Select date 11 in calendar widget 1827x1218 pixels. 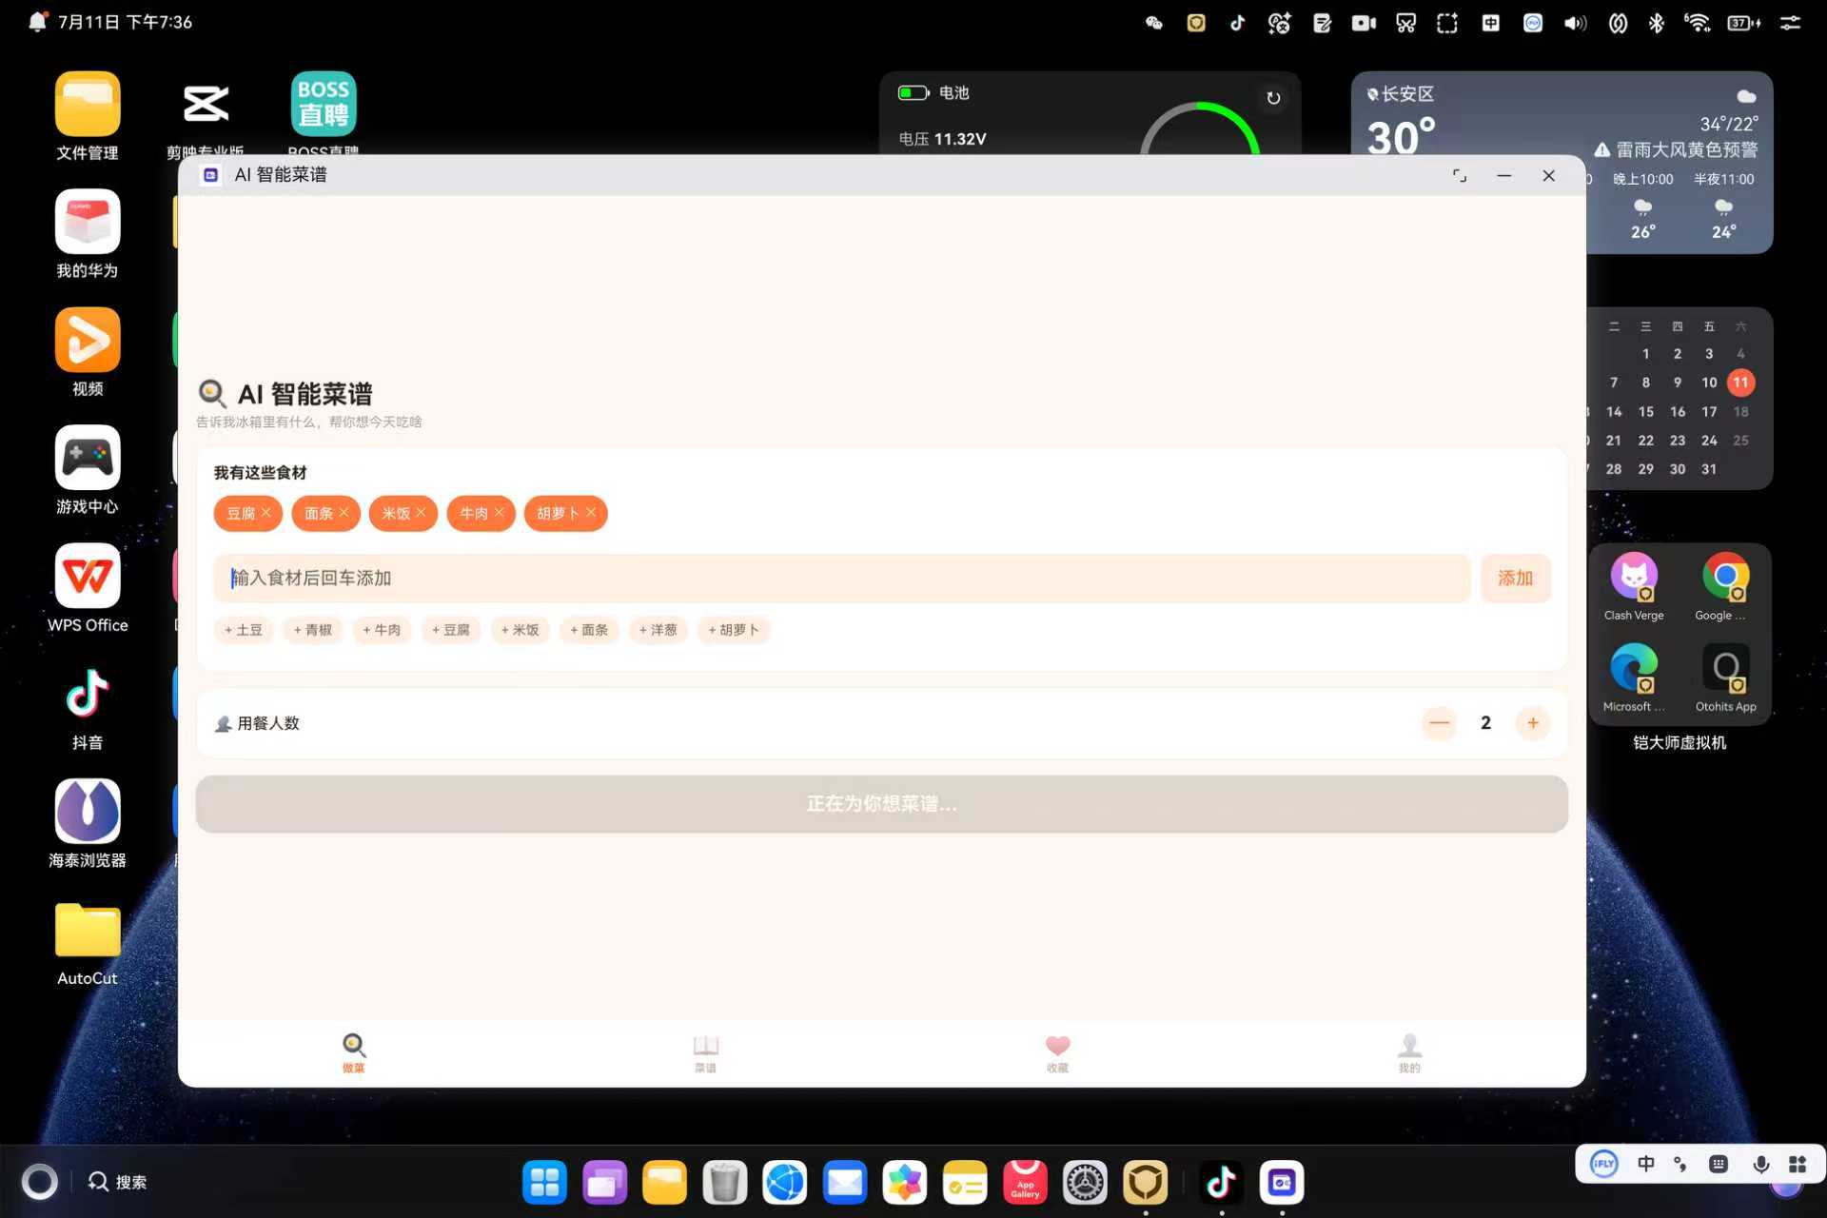(1740, 383)
